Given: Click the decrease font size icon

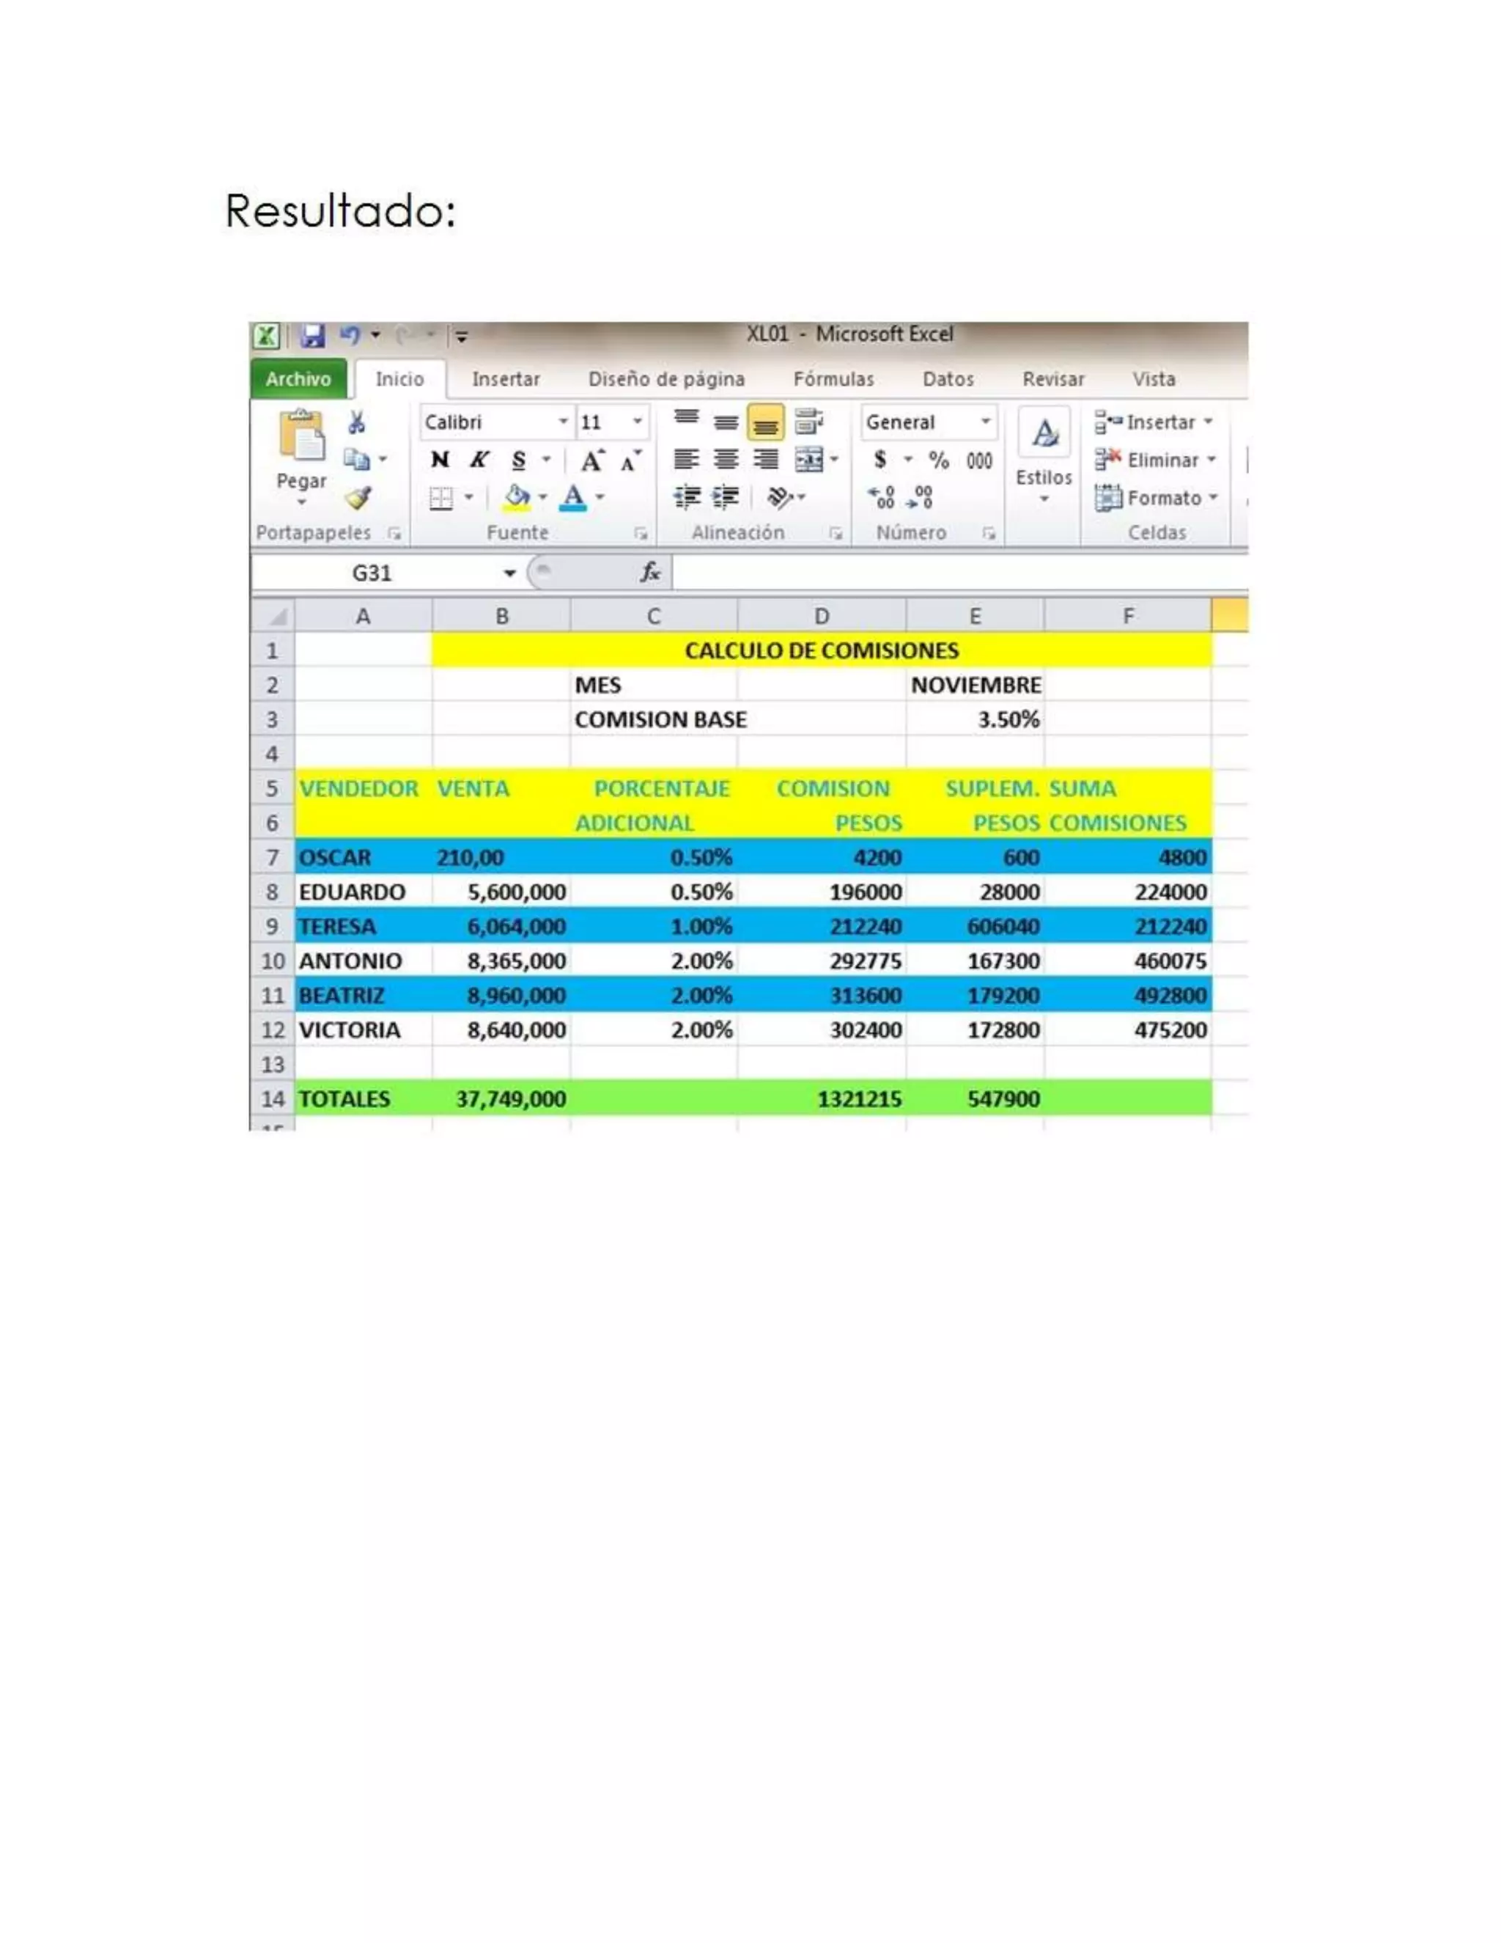Looking at the screenshot, I should coord(631,460).
